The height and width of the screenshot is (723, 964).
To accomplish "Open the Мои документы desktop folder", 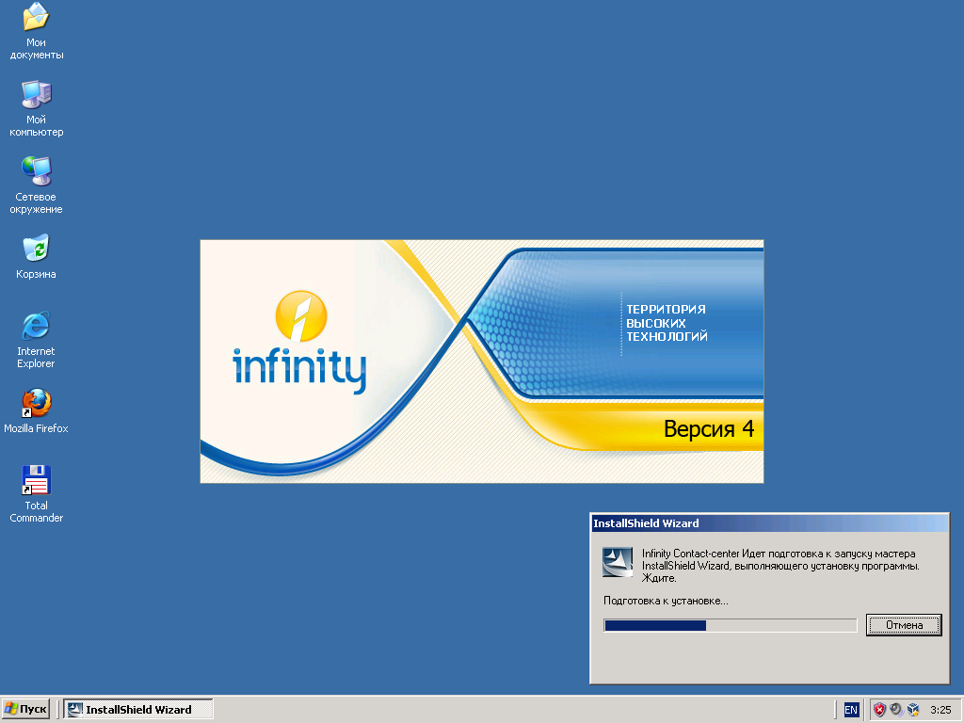I will point(37,31).
